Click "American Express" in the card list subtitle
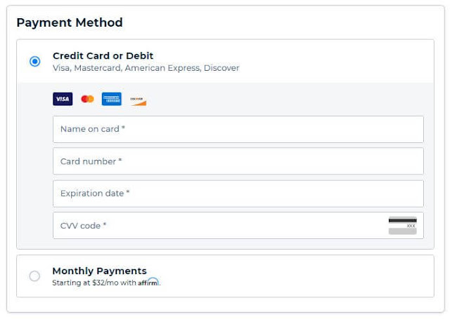 click(x=162, y=69)
